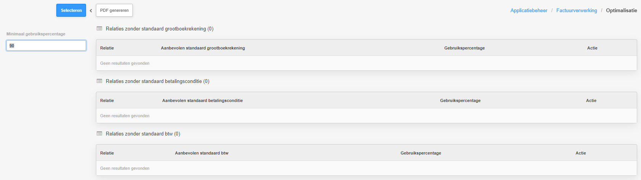
Task: Sort by Aanbevolen standaard grootboekrekening column
Action: [203, 48]
